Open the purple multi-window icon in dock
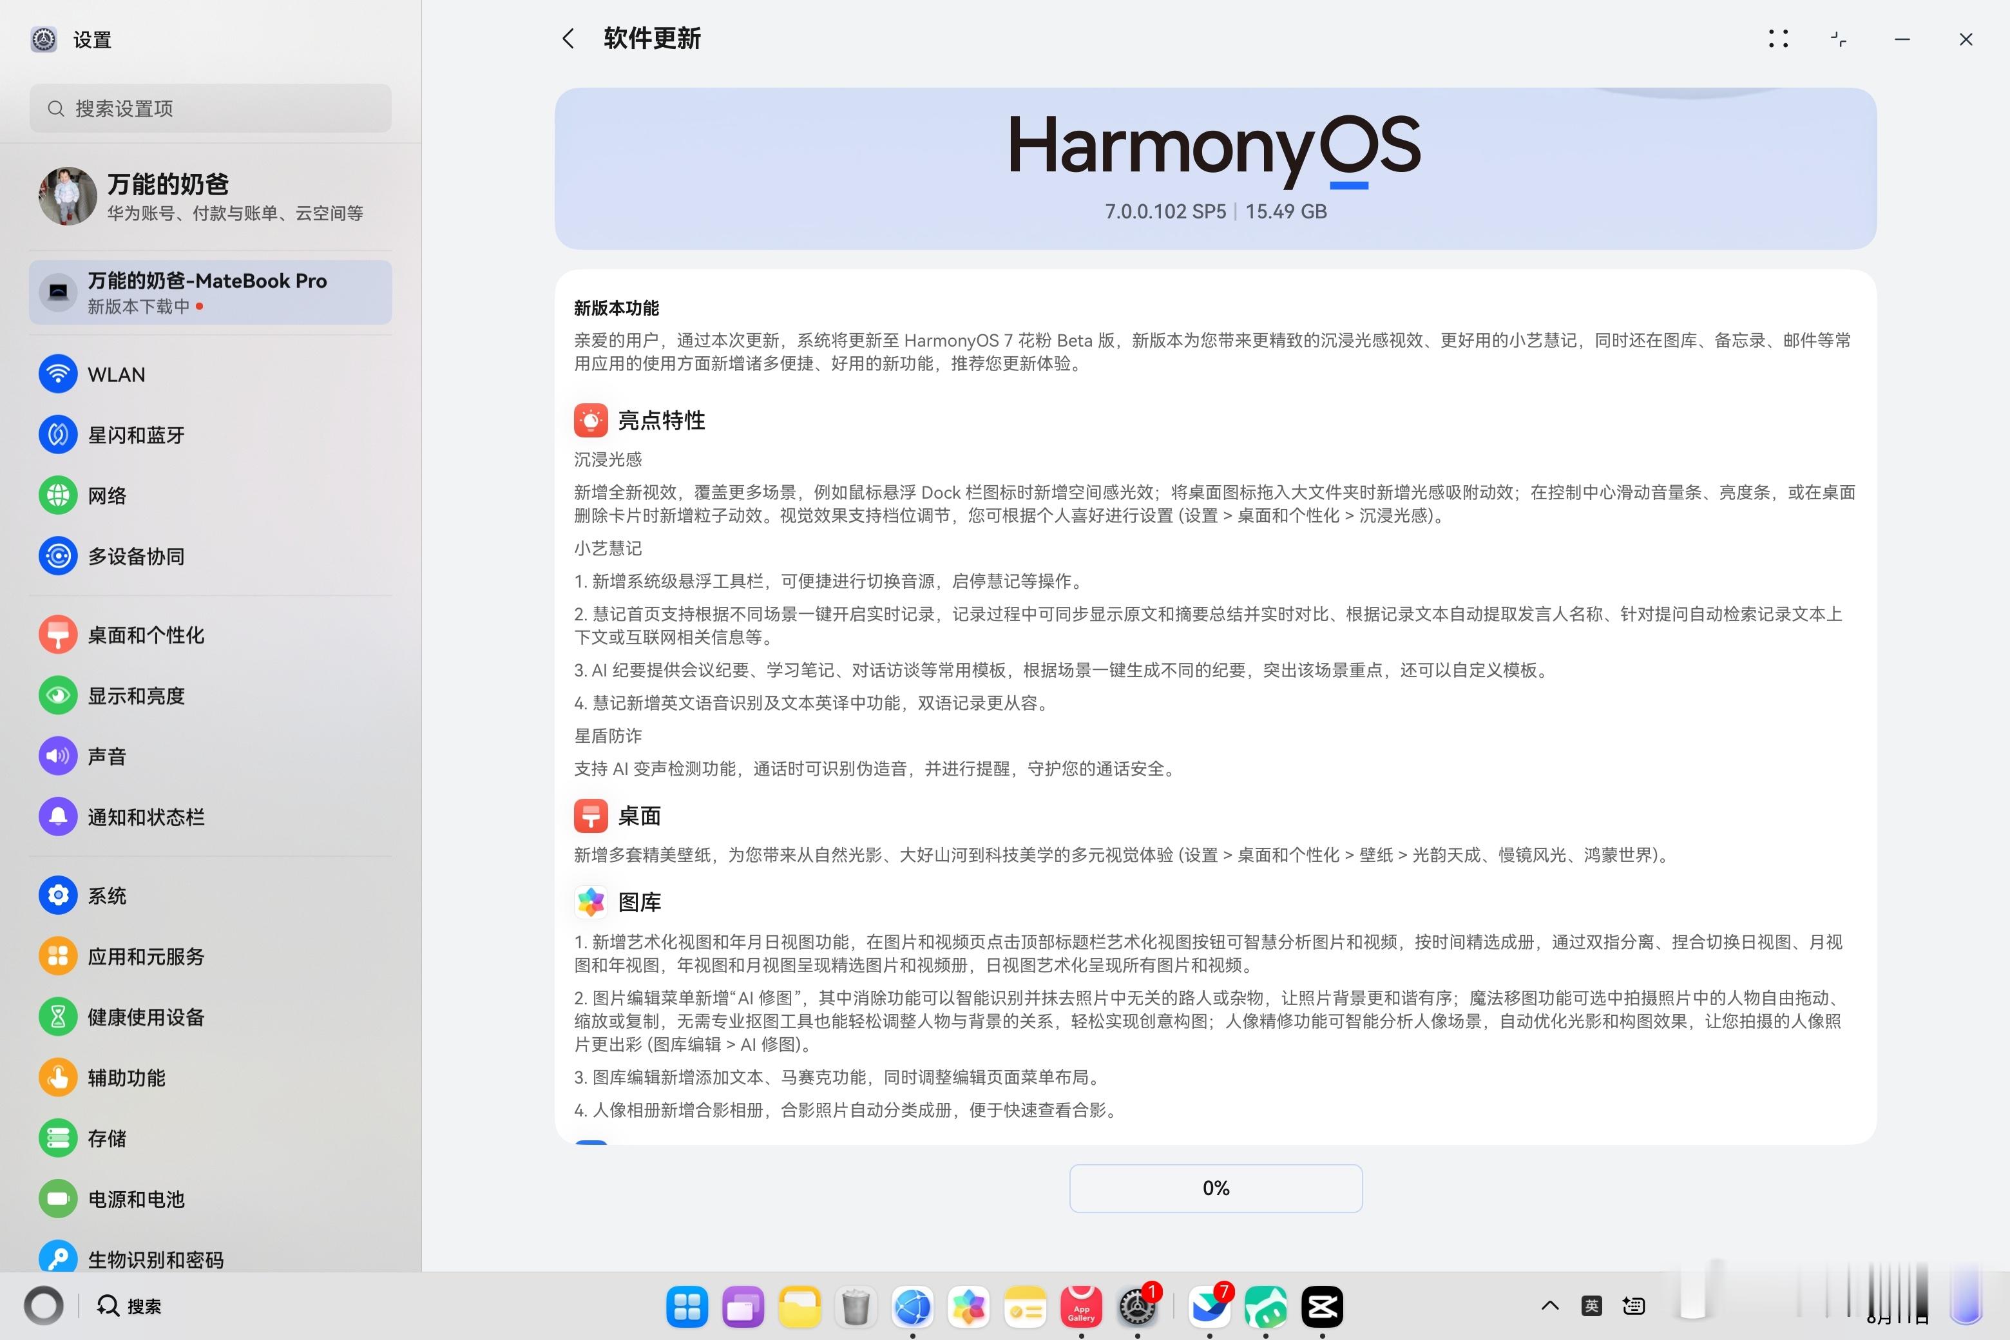This screenshot has width=2010, height=1340. (743, 1306)
